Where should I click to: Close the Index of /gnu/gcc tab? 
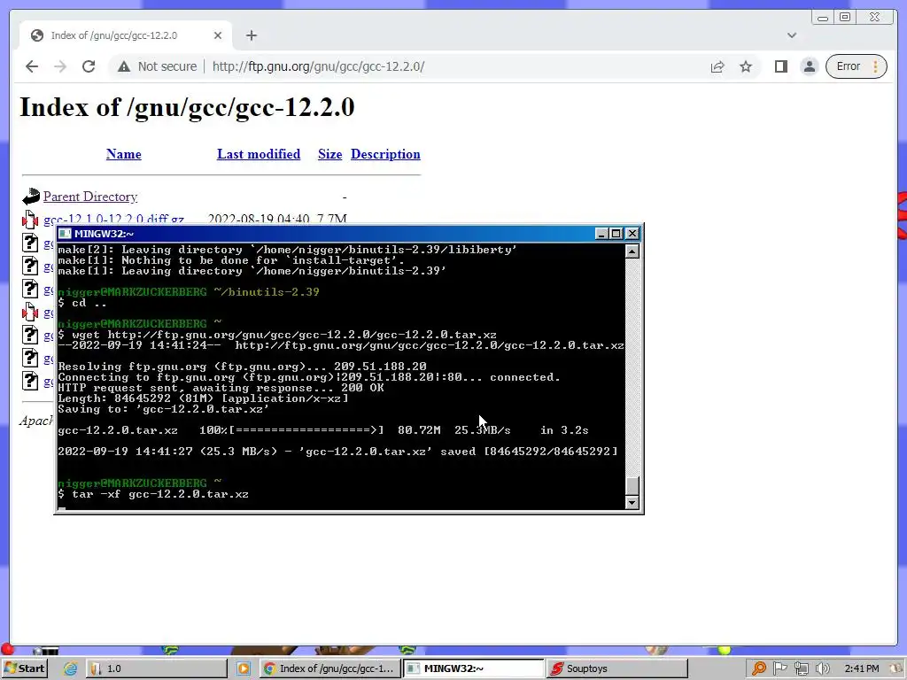point(218,35)
